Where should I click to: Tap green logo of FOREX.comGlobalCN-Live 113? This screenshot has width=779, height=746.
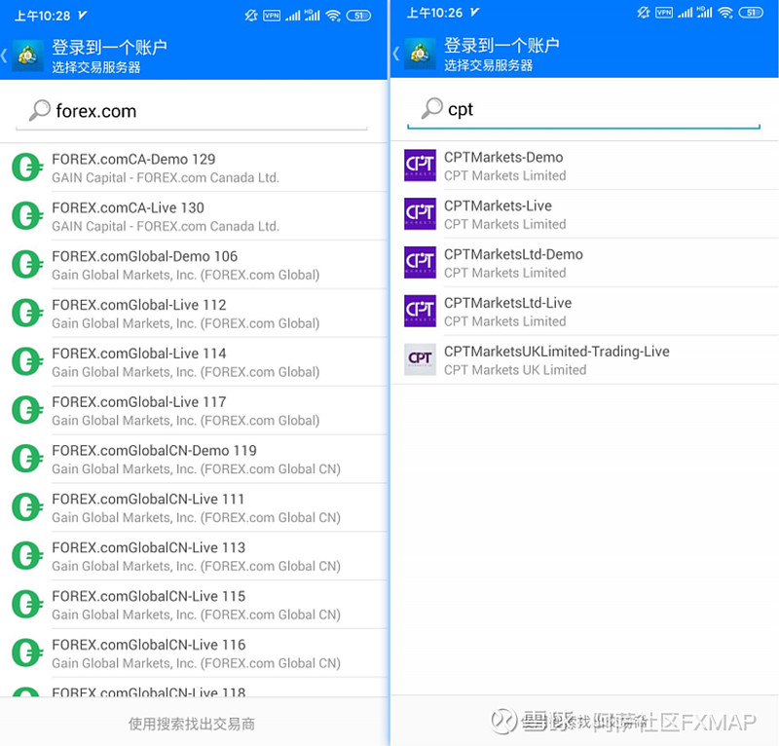coord(27,555)
